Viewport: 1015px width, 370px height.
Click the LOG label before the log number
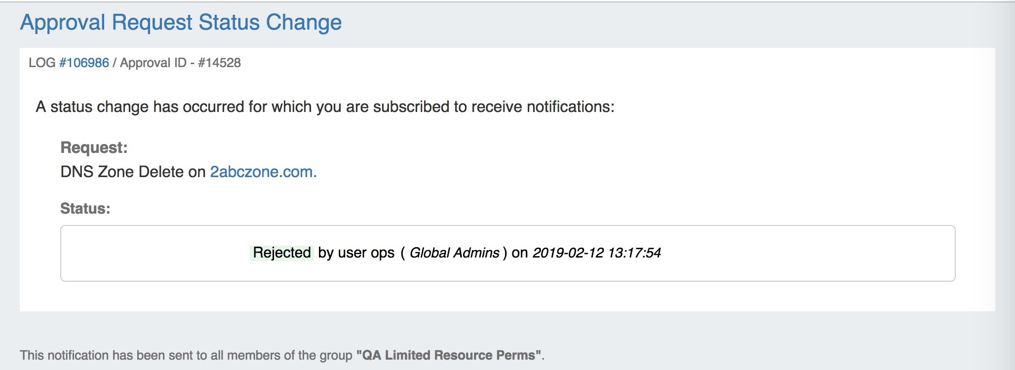pyautogui.click(x=42, y=63)
